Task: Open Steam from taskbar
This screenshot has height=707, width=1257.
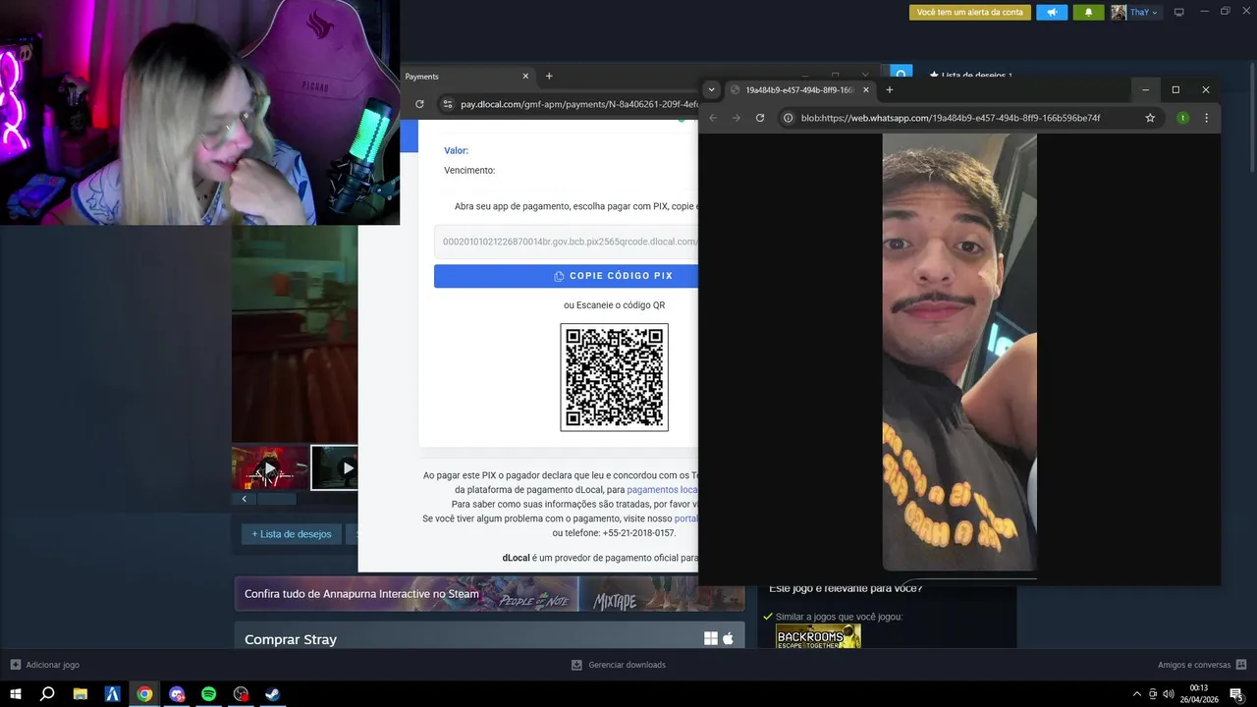Action: [273, 694]
